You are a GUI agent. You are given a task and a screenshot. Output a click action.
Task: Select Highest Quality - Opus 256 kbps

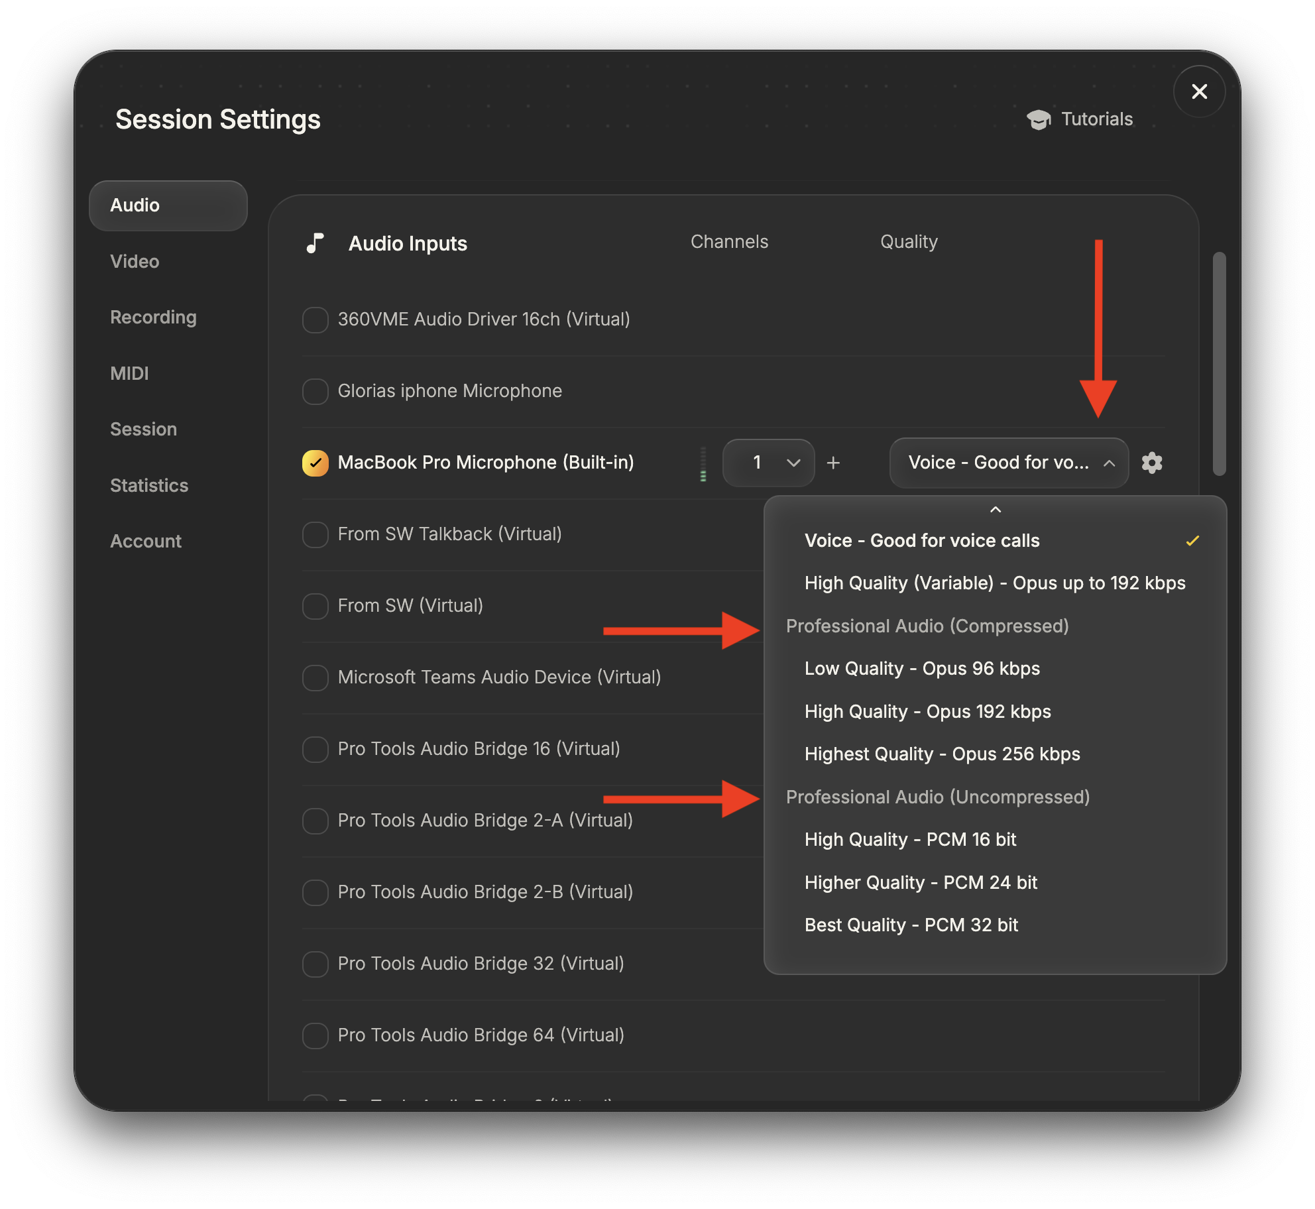pyautogui.click(x=942, y=754)
